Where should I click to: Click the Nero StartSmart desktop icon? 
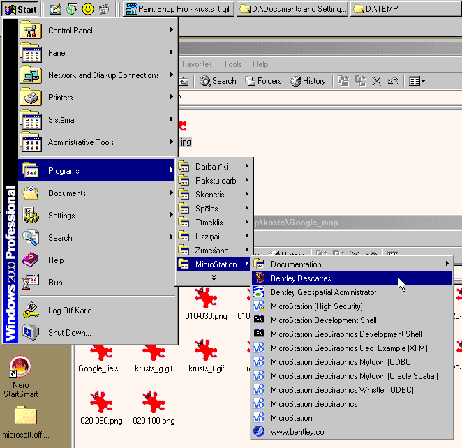(21, 377)
